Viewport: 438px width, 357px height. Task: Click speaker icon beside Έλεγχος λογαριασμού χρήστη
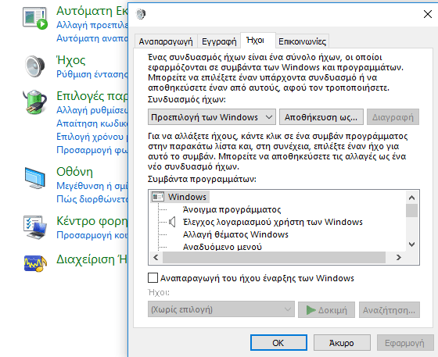(172, 222)
